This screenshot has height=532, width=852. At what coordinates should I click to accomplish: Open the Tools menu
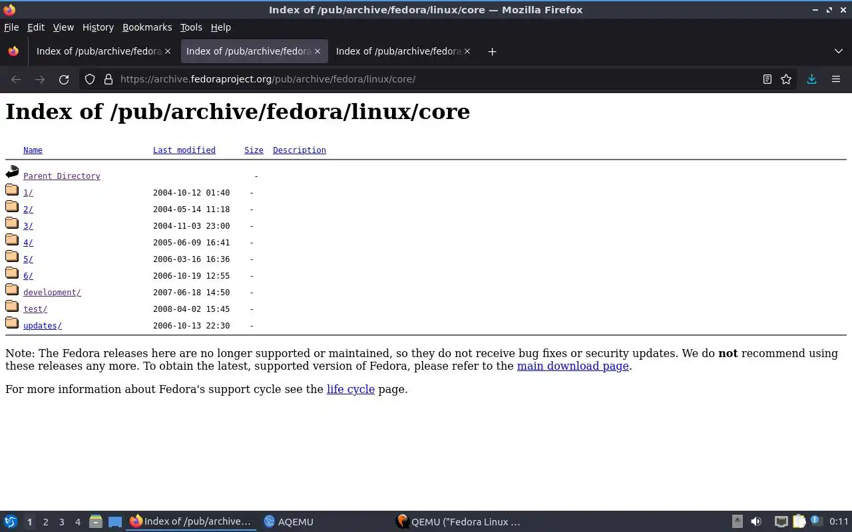[x=191, y=27]
